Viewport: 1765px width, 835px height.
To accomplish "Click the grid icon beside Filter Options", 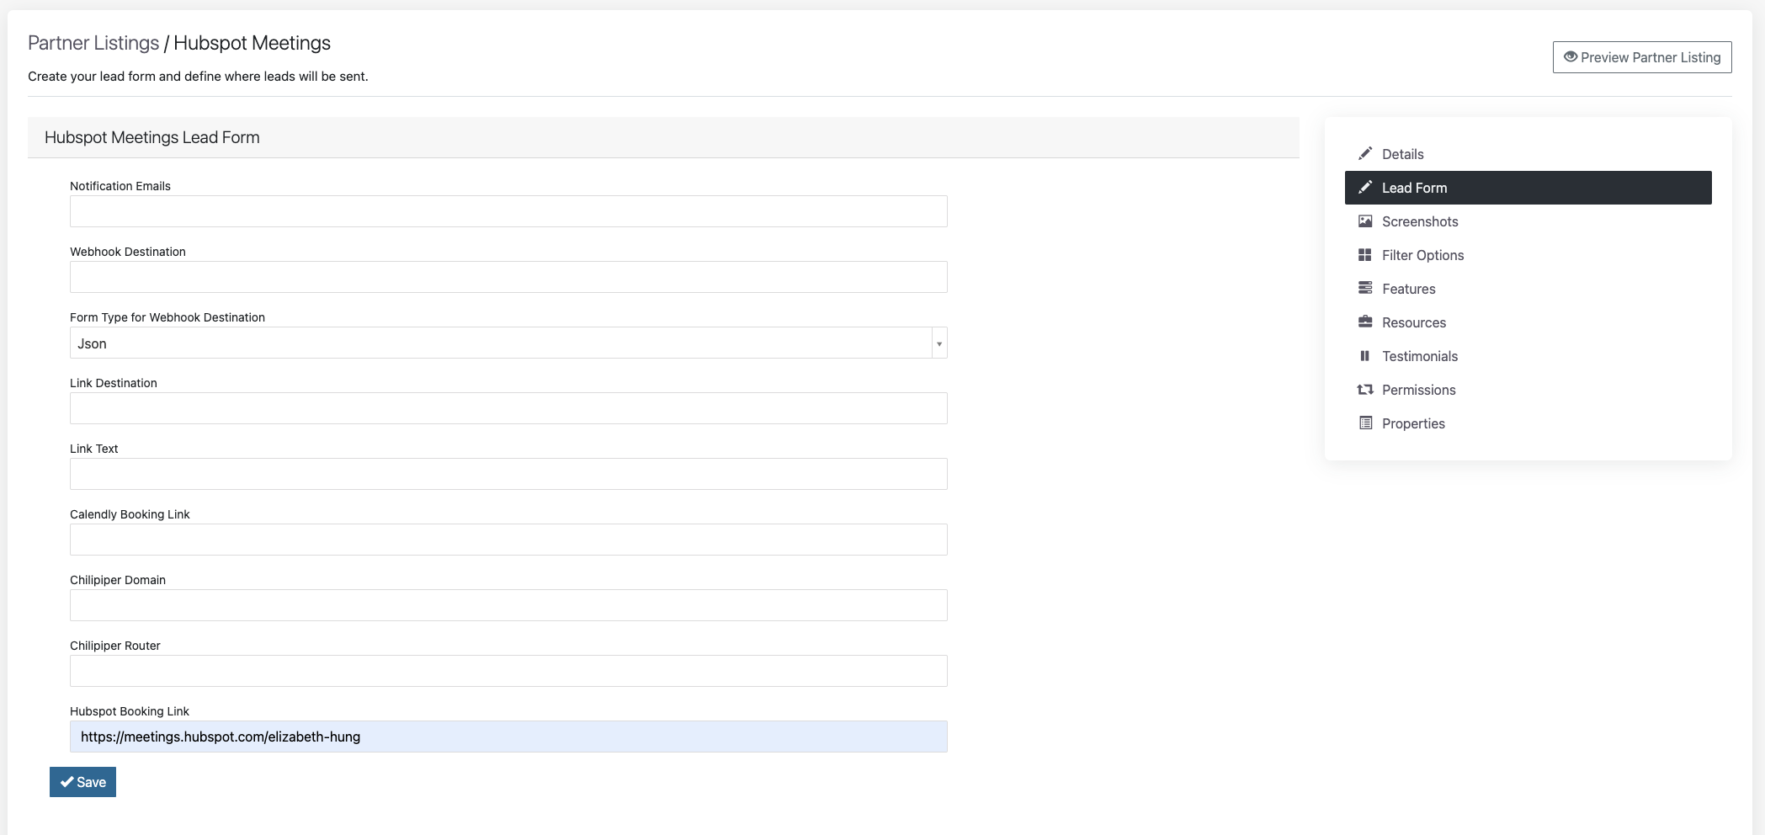I will click(1365, 255).
